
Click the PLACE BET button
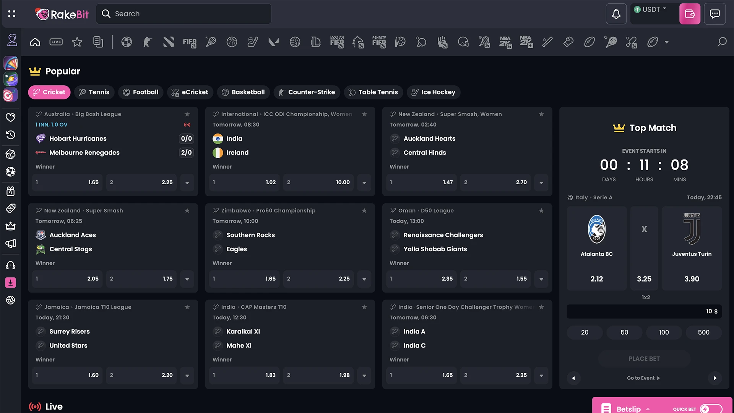coord(644,359)
